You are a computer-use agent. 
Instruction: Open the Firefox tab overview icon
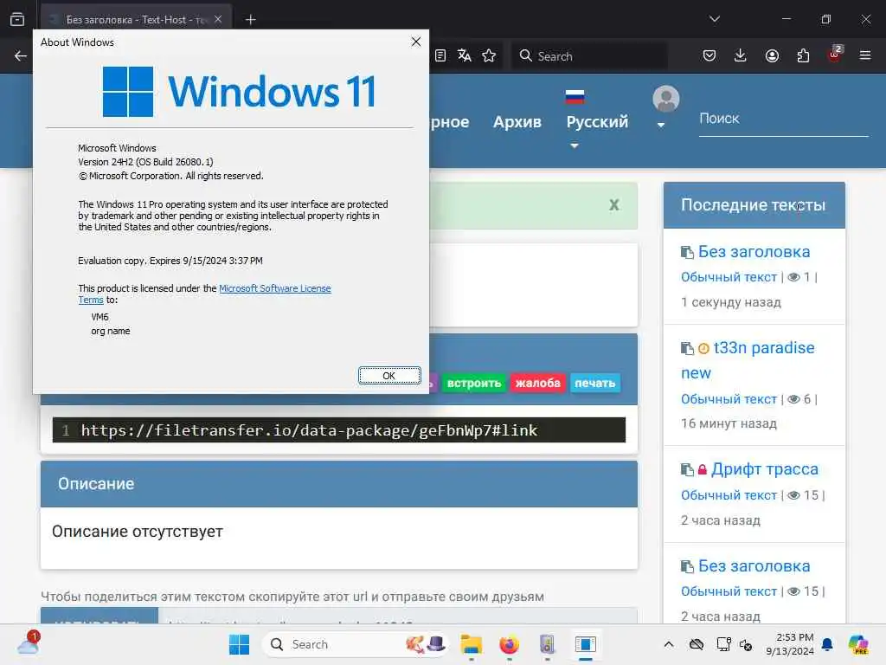click(x=17, y=19)
